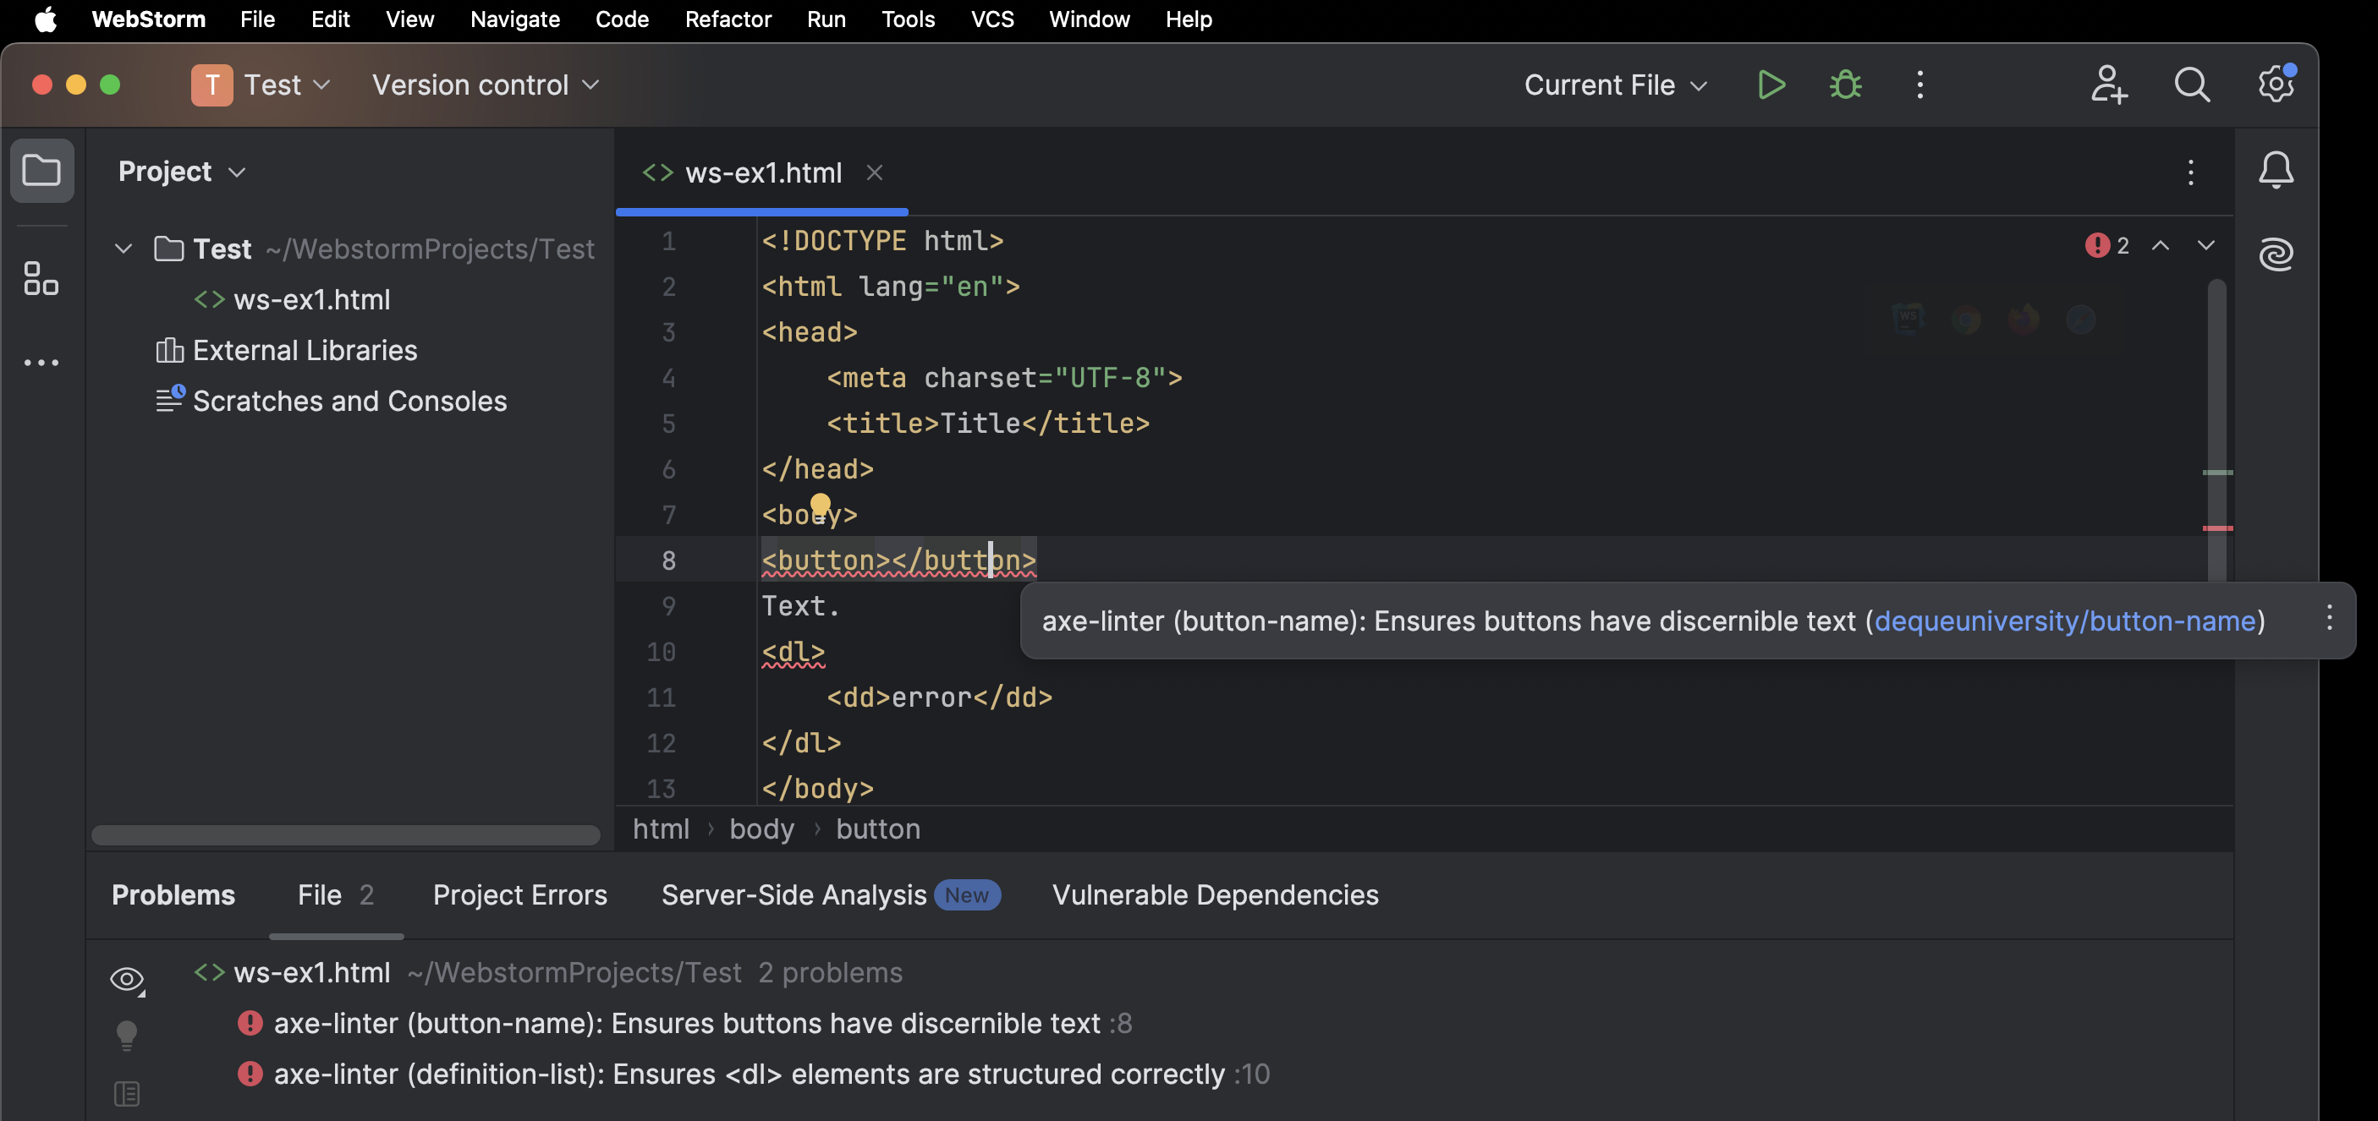Image resolution: width=2378 pixels, height=1121 pixels.
Task: Open the Structure tool window icon
Action: tap(41, 277)
